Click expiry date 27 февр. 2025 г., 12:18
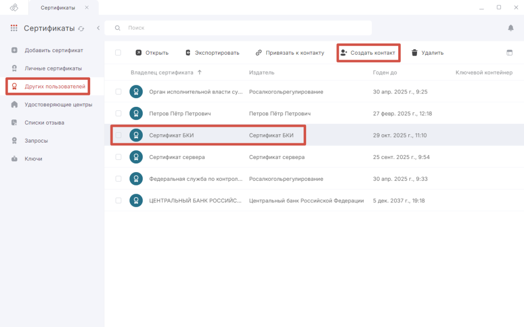This screenshot has width=524, height=327. click(x=402, y=113)
